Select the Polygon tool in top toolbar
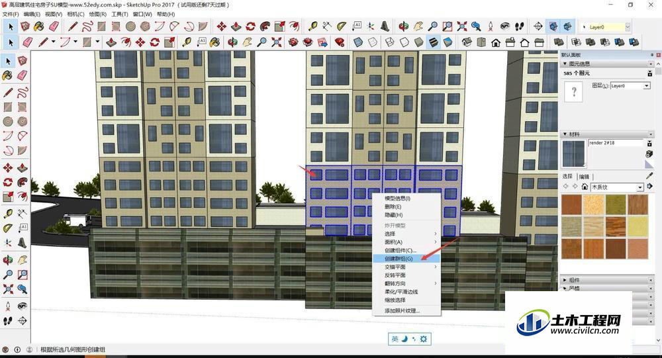The image size is (662, 358). click(145, 26)
